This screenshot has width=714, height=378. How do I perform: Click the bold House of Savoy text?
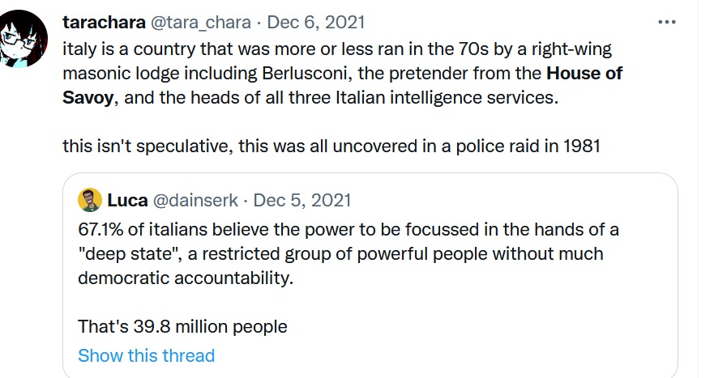click(x=583, y=74)
